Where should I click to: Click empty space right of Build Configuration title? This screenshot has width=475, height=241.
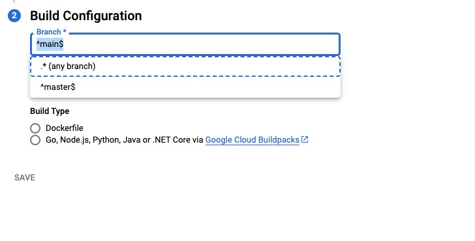[273, 16]
